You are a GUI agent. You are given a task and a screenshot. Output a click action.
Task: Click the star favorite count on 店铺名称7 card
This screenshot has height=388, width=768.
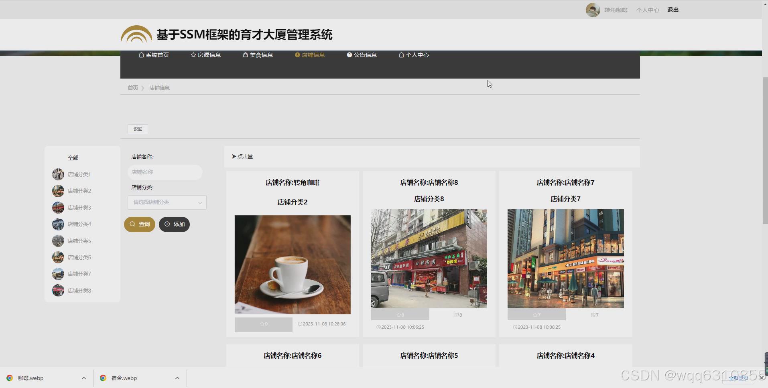click(536, 315)
